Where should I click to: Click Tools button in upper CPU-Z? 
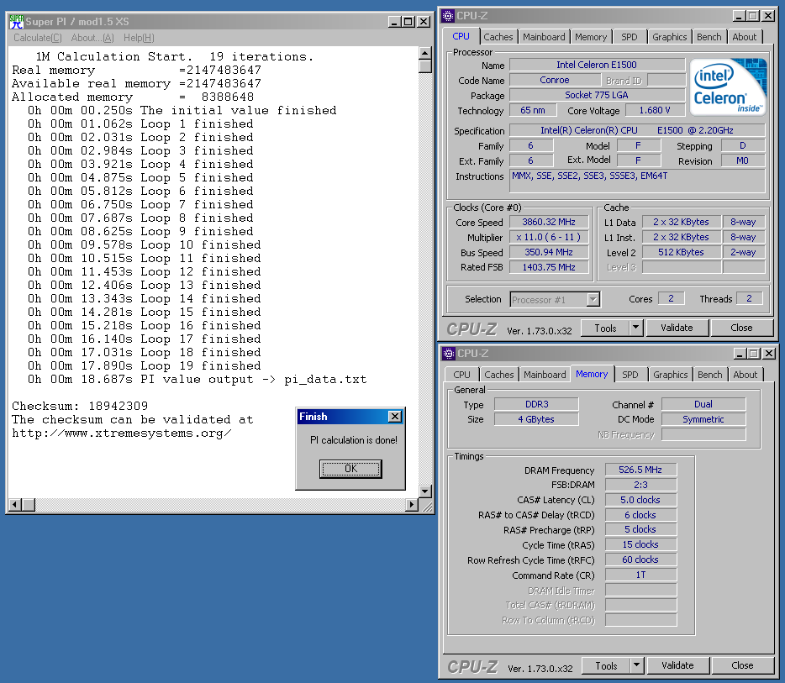pos(605,328)
